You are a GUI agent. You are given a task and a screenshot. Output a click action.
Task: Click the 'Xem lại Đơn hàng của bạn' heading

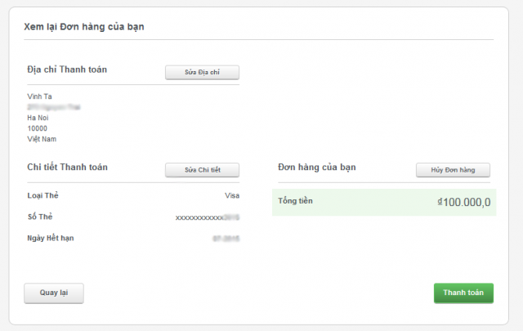point(84,28)
